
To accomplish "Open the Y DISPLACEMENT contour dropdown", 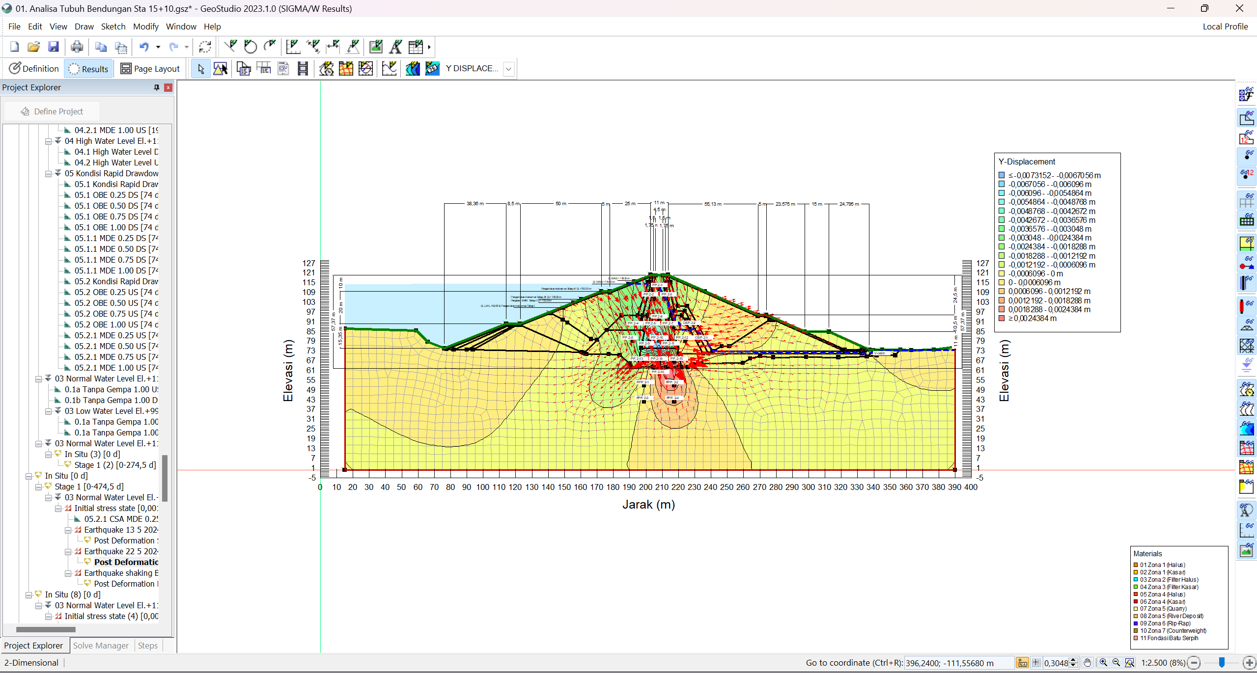I will point(509,69).
